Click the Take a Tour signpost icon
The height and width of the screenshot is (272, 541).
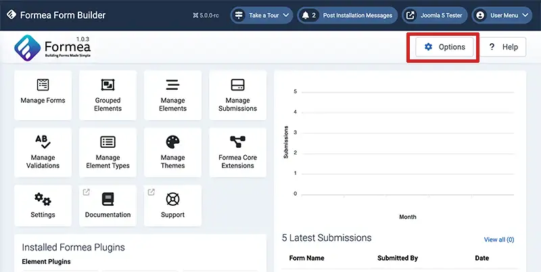[239, 16]
